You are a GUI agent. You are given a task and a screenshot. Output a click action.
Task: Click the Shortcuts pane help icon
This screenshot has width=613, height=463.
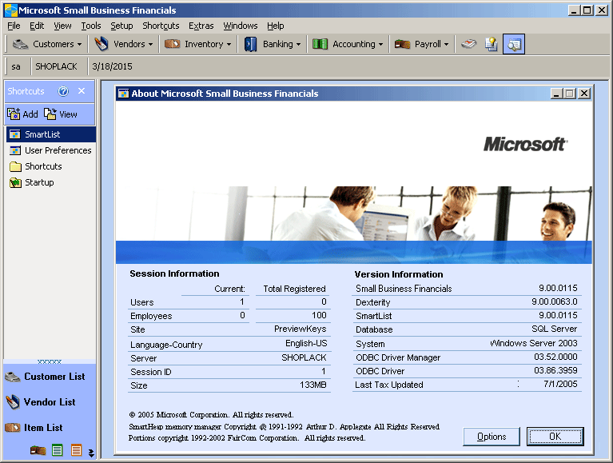click(x=63, y=91)
